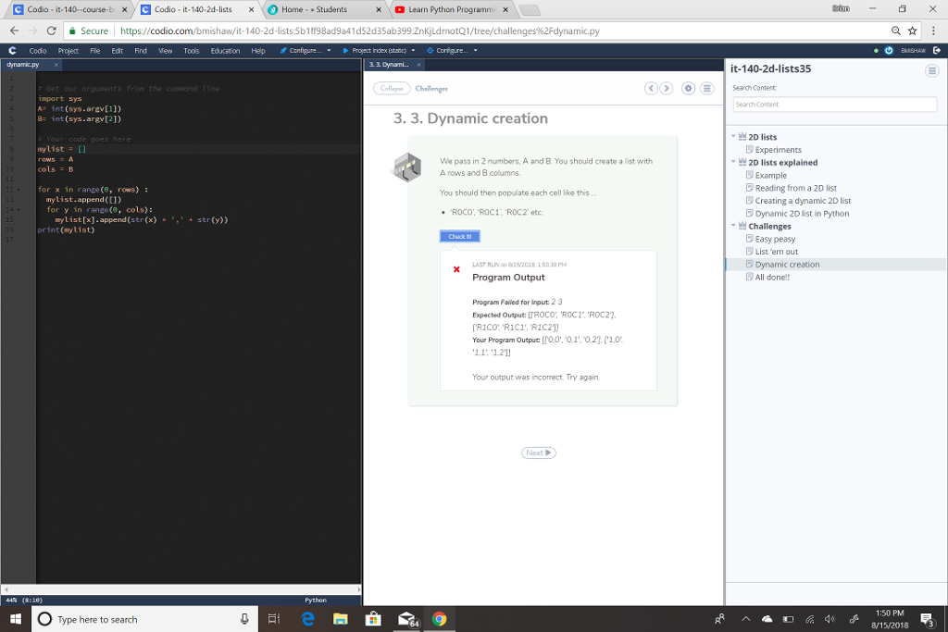This screenshot has width=948, height=632.
Task: Toggle code fold arrow on line 14
Action: (x=19, y=210)
